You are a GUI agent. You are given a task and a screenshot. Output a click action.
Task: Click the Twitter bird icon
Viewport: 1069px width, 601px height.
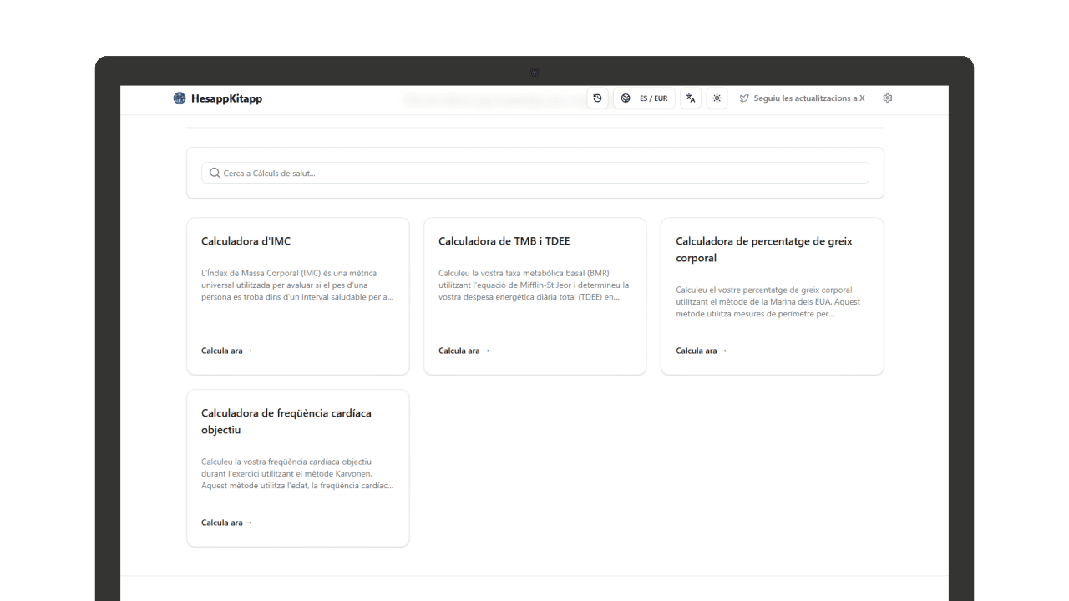coord(744,98)
